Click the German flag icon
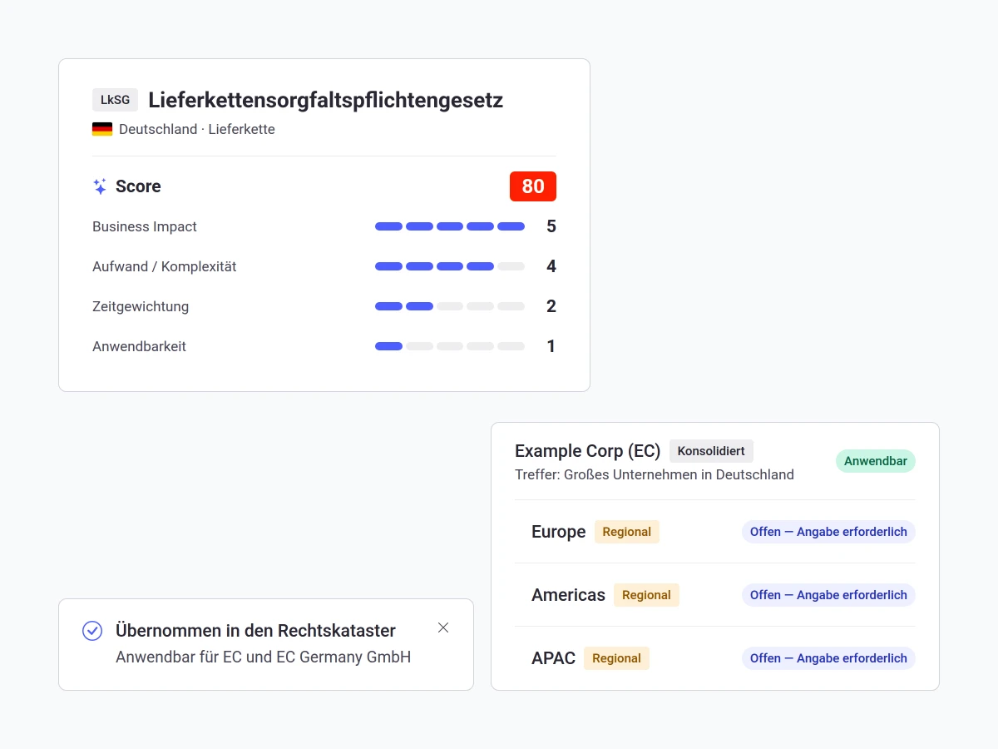This screenshot has width=998, height=749. pos(102,129)
